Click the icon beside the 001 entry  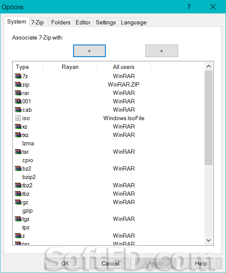(x=18, y=101)
